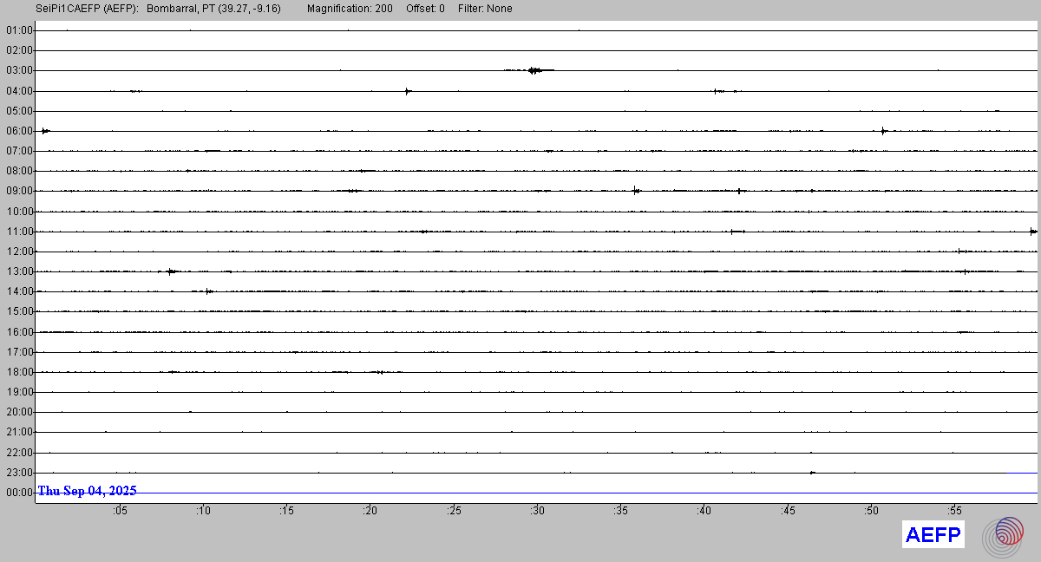Click the 12:00 hour label
This screenshot has width=1041, height=562.
[19, 252]
